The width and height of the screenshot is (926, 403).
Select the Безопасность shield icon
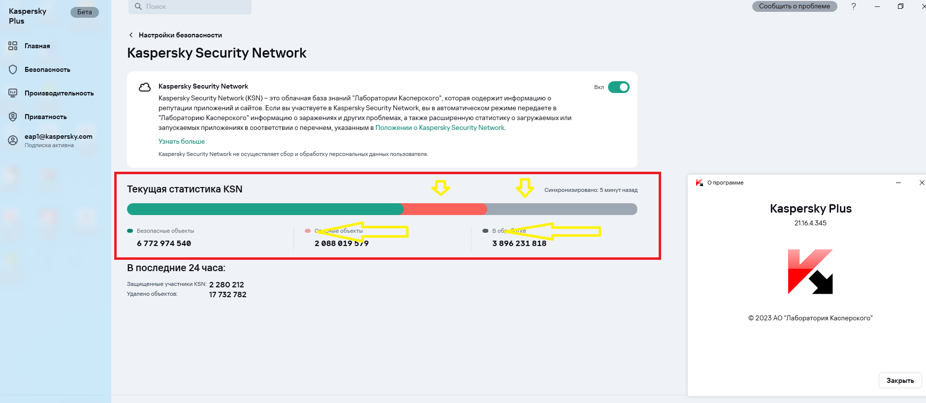13,69
